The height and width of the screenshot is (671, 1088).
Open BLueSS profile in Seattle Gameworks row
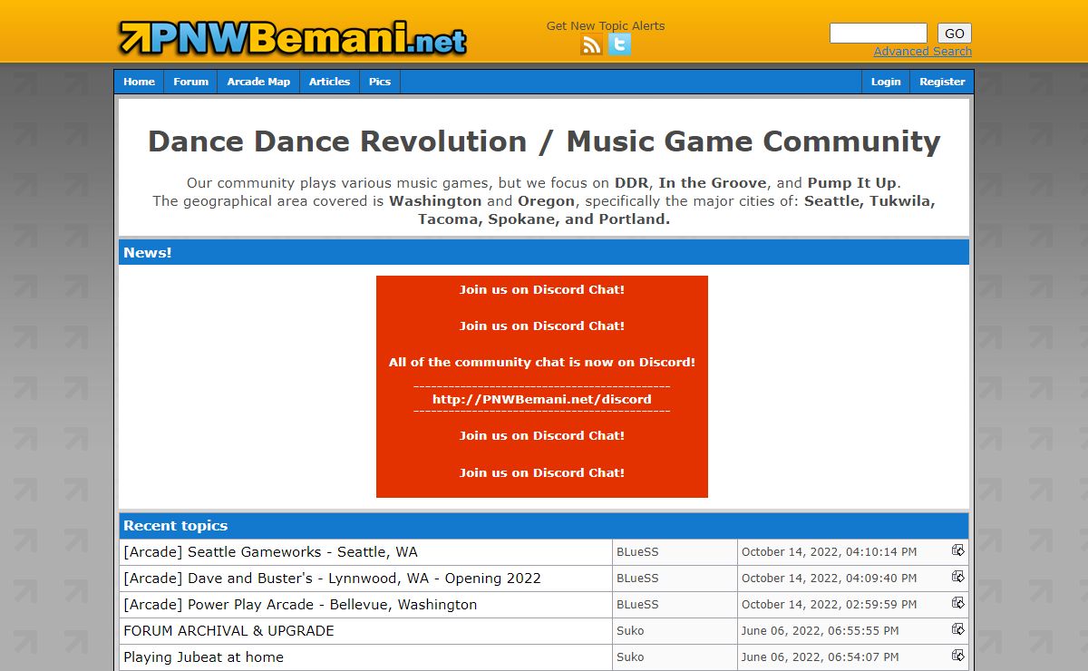point(637,551)
